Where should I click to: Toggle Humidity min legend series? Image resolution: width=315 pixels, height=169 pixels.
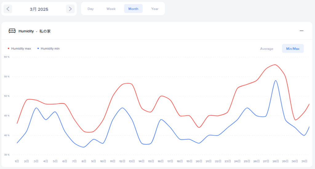click(x=50, y=49)
